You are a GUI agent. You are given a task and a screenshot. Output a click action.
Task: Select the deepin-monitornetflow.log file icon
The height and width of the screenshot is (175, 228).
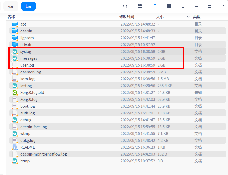[x=15, y=154]
